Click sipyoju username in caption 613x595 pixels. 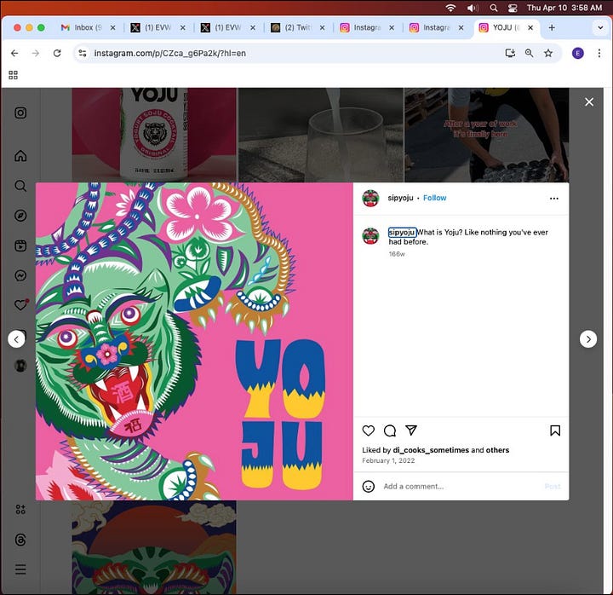(x=402, y=232)
